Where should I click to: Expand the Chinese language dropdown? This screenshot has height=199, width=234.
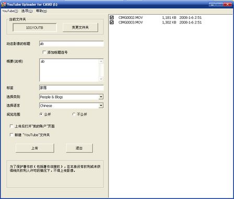pos(101,105)
